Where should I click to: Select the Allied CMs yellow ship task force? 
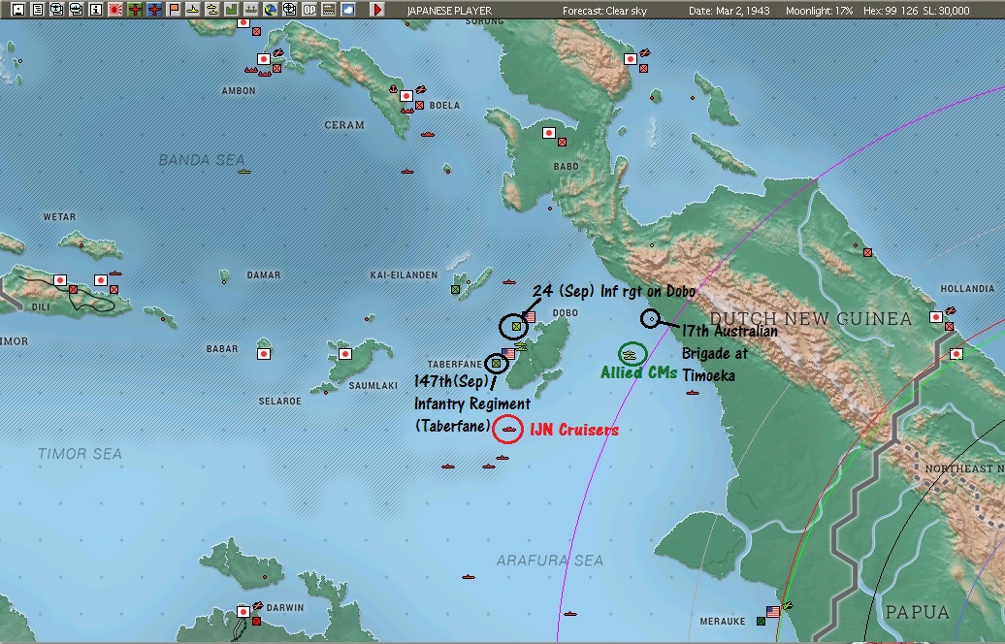(x=632, y=354)
